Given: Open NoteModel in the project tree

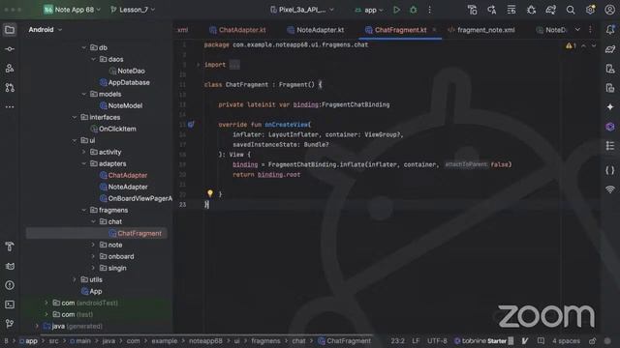Looking at the screenshot, I should tap(121, 105).
